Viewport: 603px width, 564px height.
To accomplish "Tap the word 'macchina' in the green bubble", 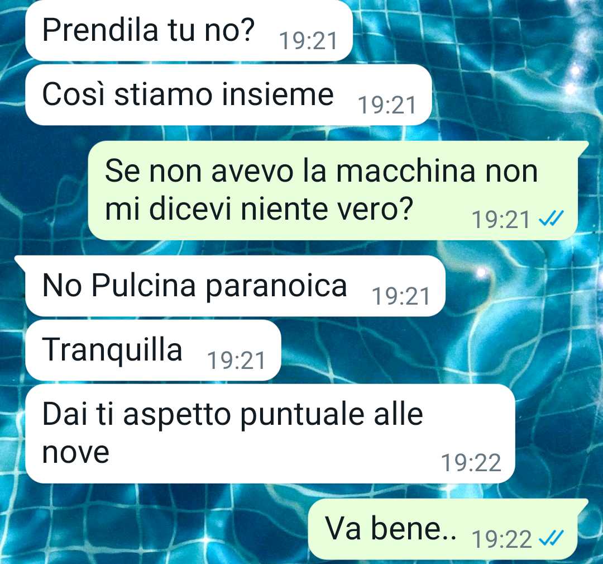I will point(405,171).
